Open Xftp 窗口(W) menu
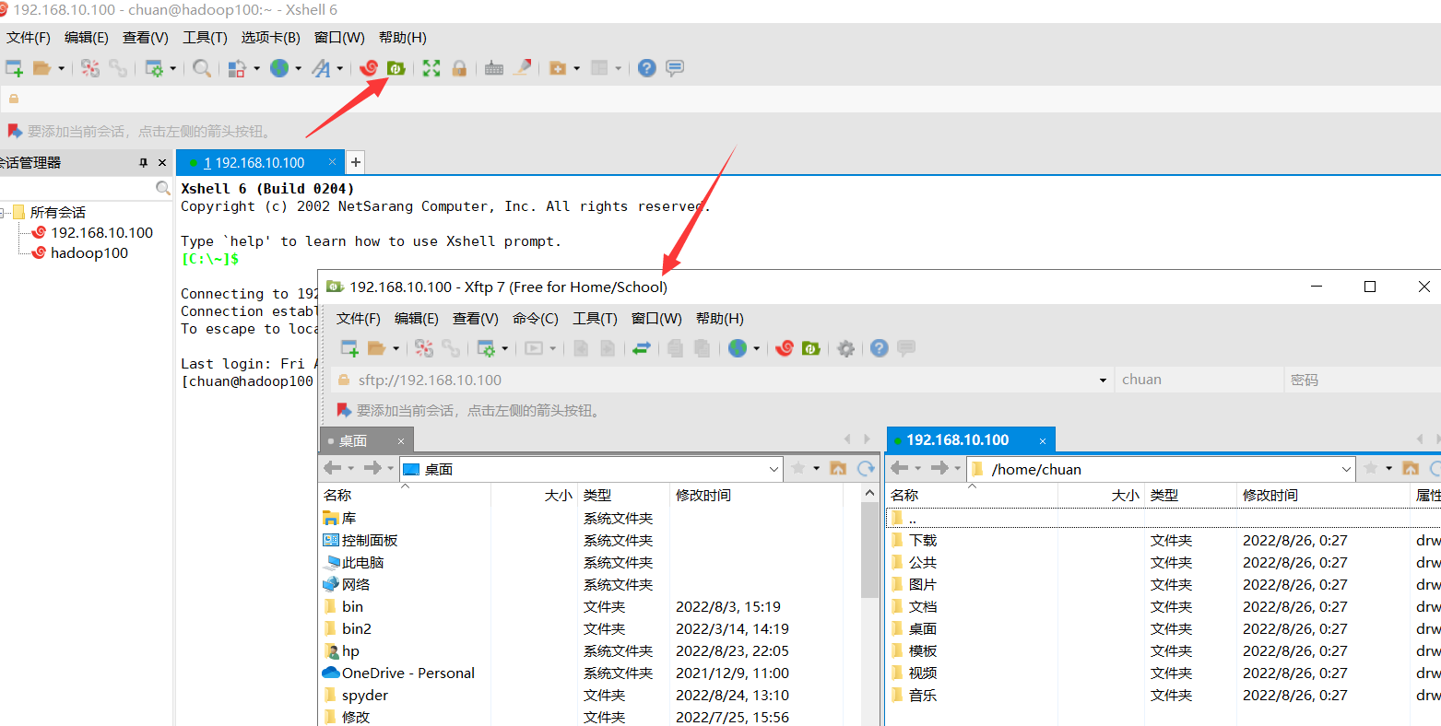This screenshot has width=1441, height=726. (x=656, y=319)
